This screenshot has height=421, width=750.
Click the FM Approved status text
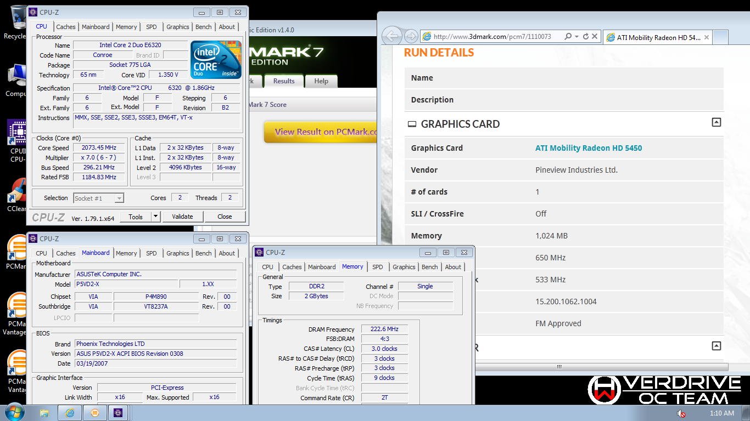point(558,323)
